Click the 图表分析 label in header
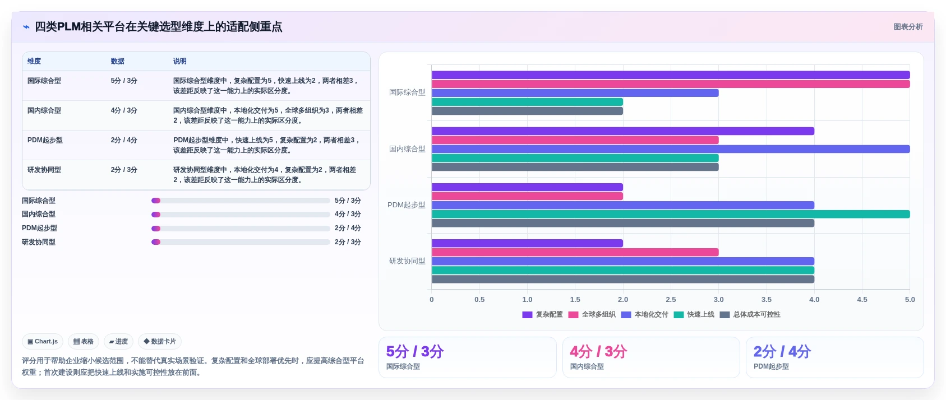This screenshot has width=946, height=400. tap(908, 27)
